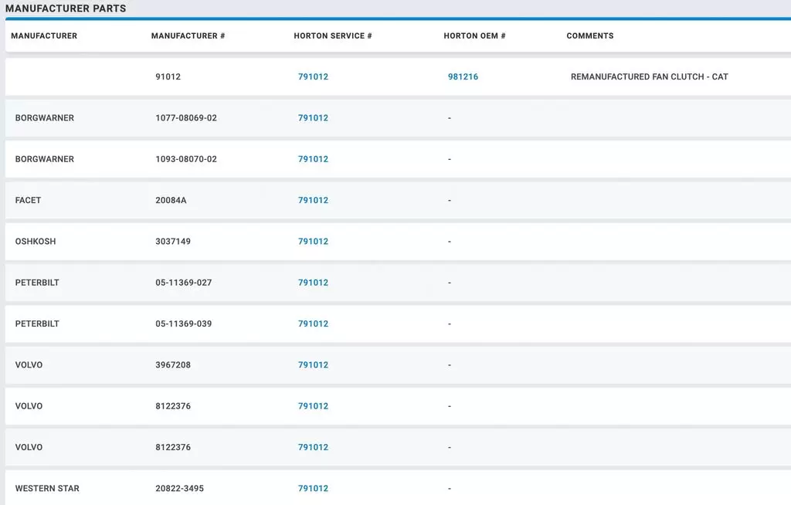791x505 pixels.
Task: Click the HORTON SERVICE # column header
Action: click(x=332, y=36)
